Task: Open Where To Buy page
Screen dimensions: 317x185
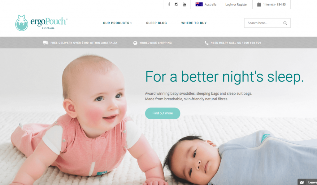Action: tap(194, 23)
